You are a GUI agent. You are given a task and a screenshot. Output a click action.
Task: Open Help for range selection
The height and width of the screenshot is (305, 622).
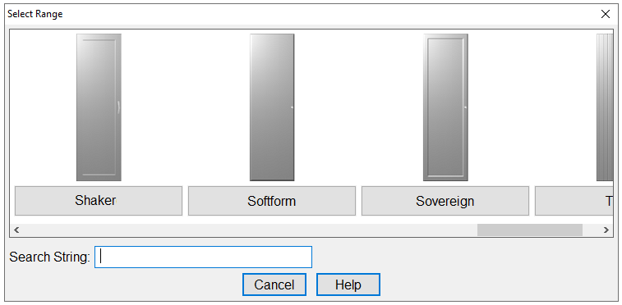coord(348,285)
